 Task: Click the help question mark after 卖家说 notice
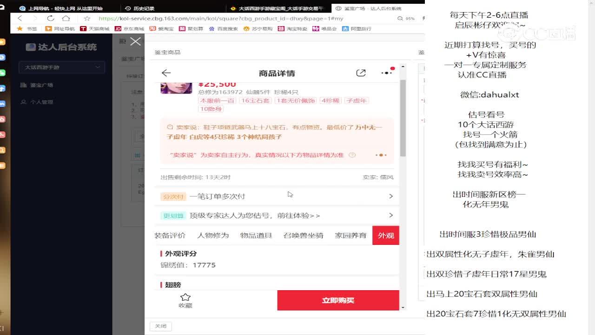coord(352,155)
